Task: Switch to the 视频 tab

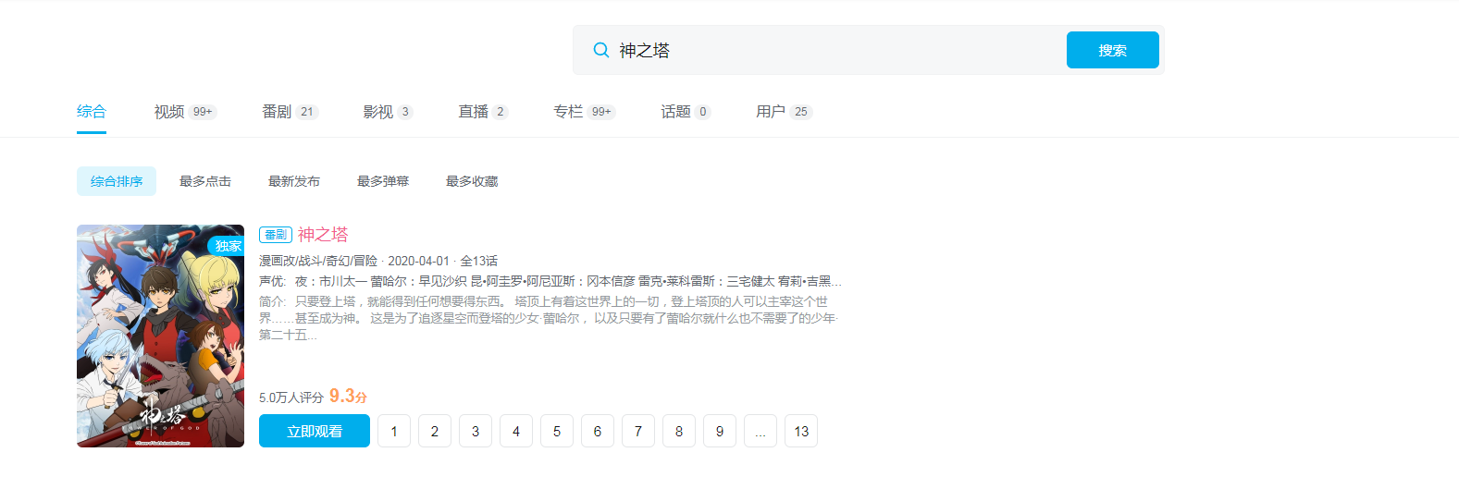Action: pyautogui.click(x=185, y=112)
